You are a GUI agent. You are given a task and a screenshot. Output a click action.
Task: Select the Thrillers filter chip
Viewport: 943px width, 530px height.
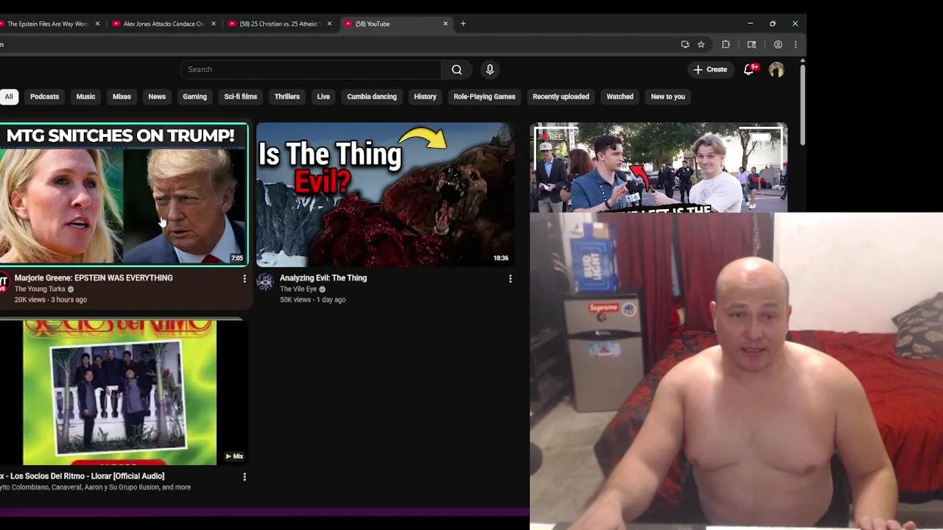click(287, 96)
